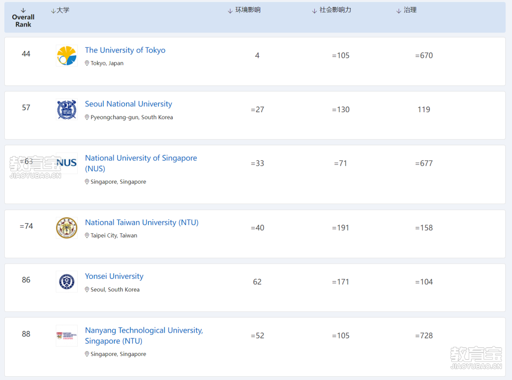Click the 大学 column header label

point(63,10)
